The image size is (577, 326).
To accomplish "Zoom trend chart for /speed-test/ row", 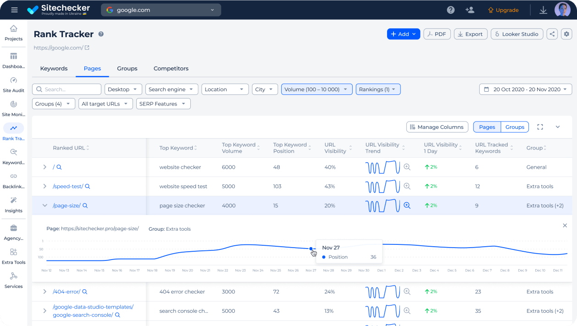I will (x=407, y=186).
